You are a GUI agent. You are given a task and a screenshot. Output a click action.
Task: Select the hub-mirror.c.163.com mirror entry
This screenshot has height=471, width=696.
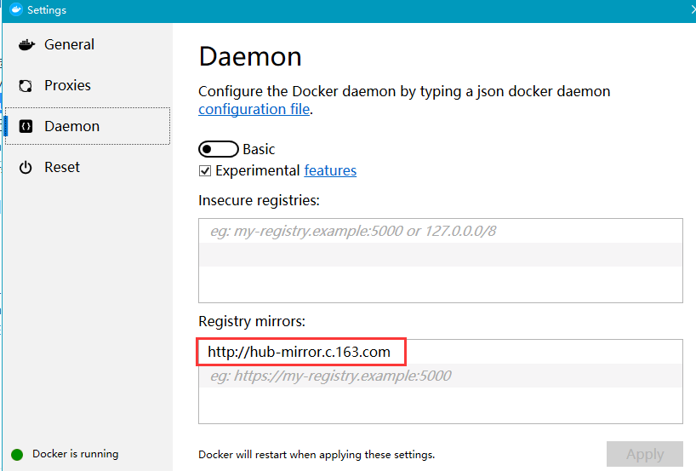tap(300, 352)
